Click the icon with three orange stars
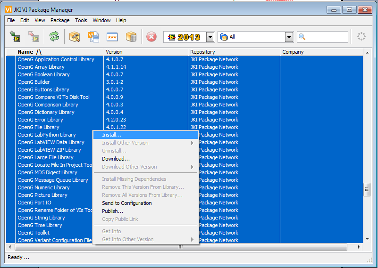Viewport: 378px width, 268px height. [x=112, y=37]
